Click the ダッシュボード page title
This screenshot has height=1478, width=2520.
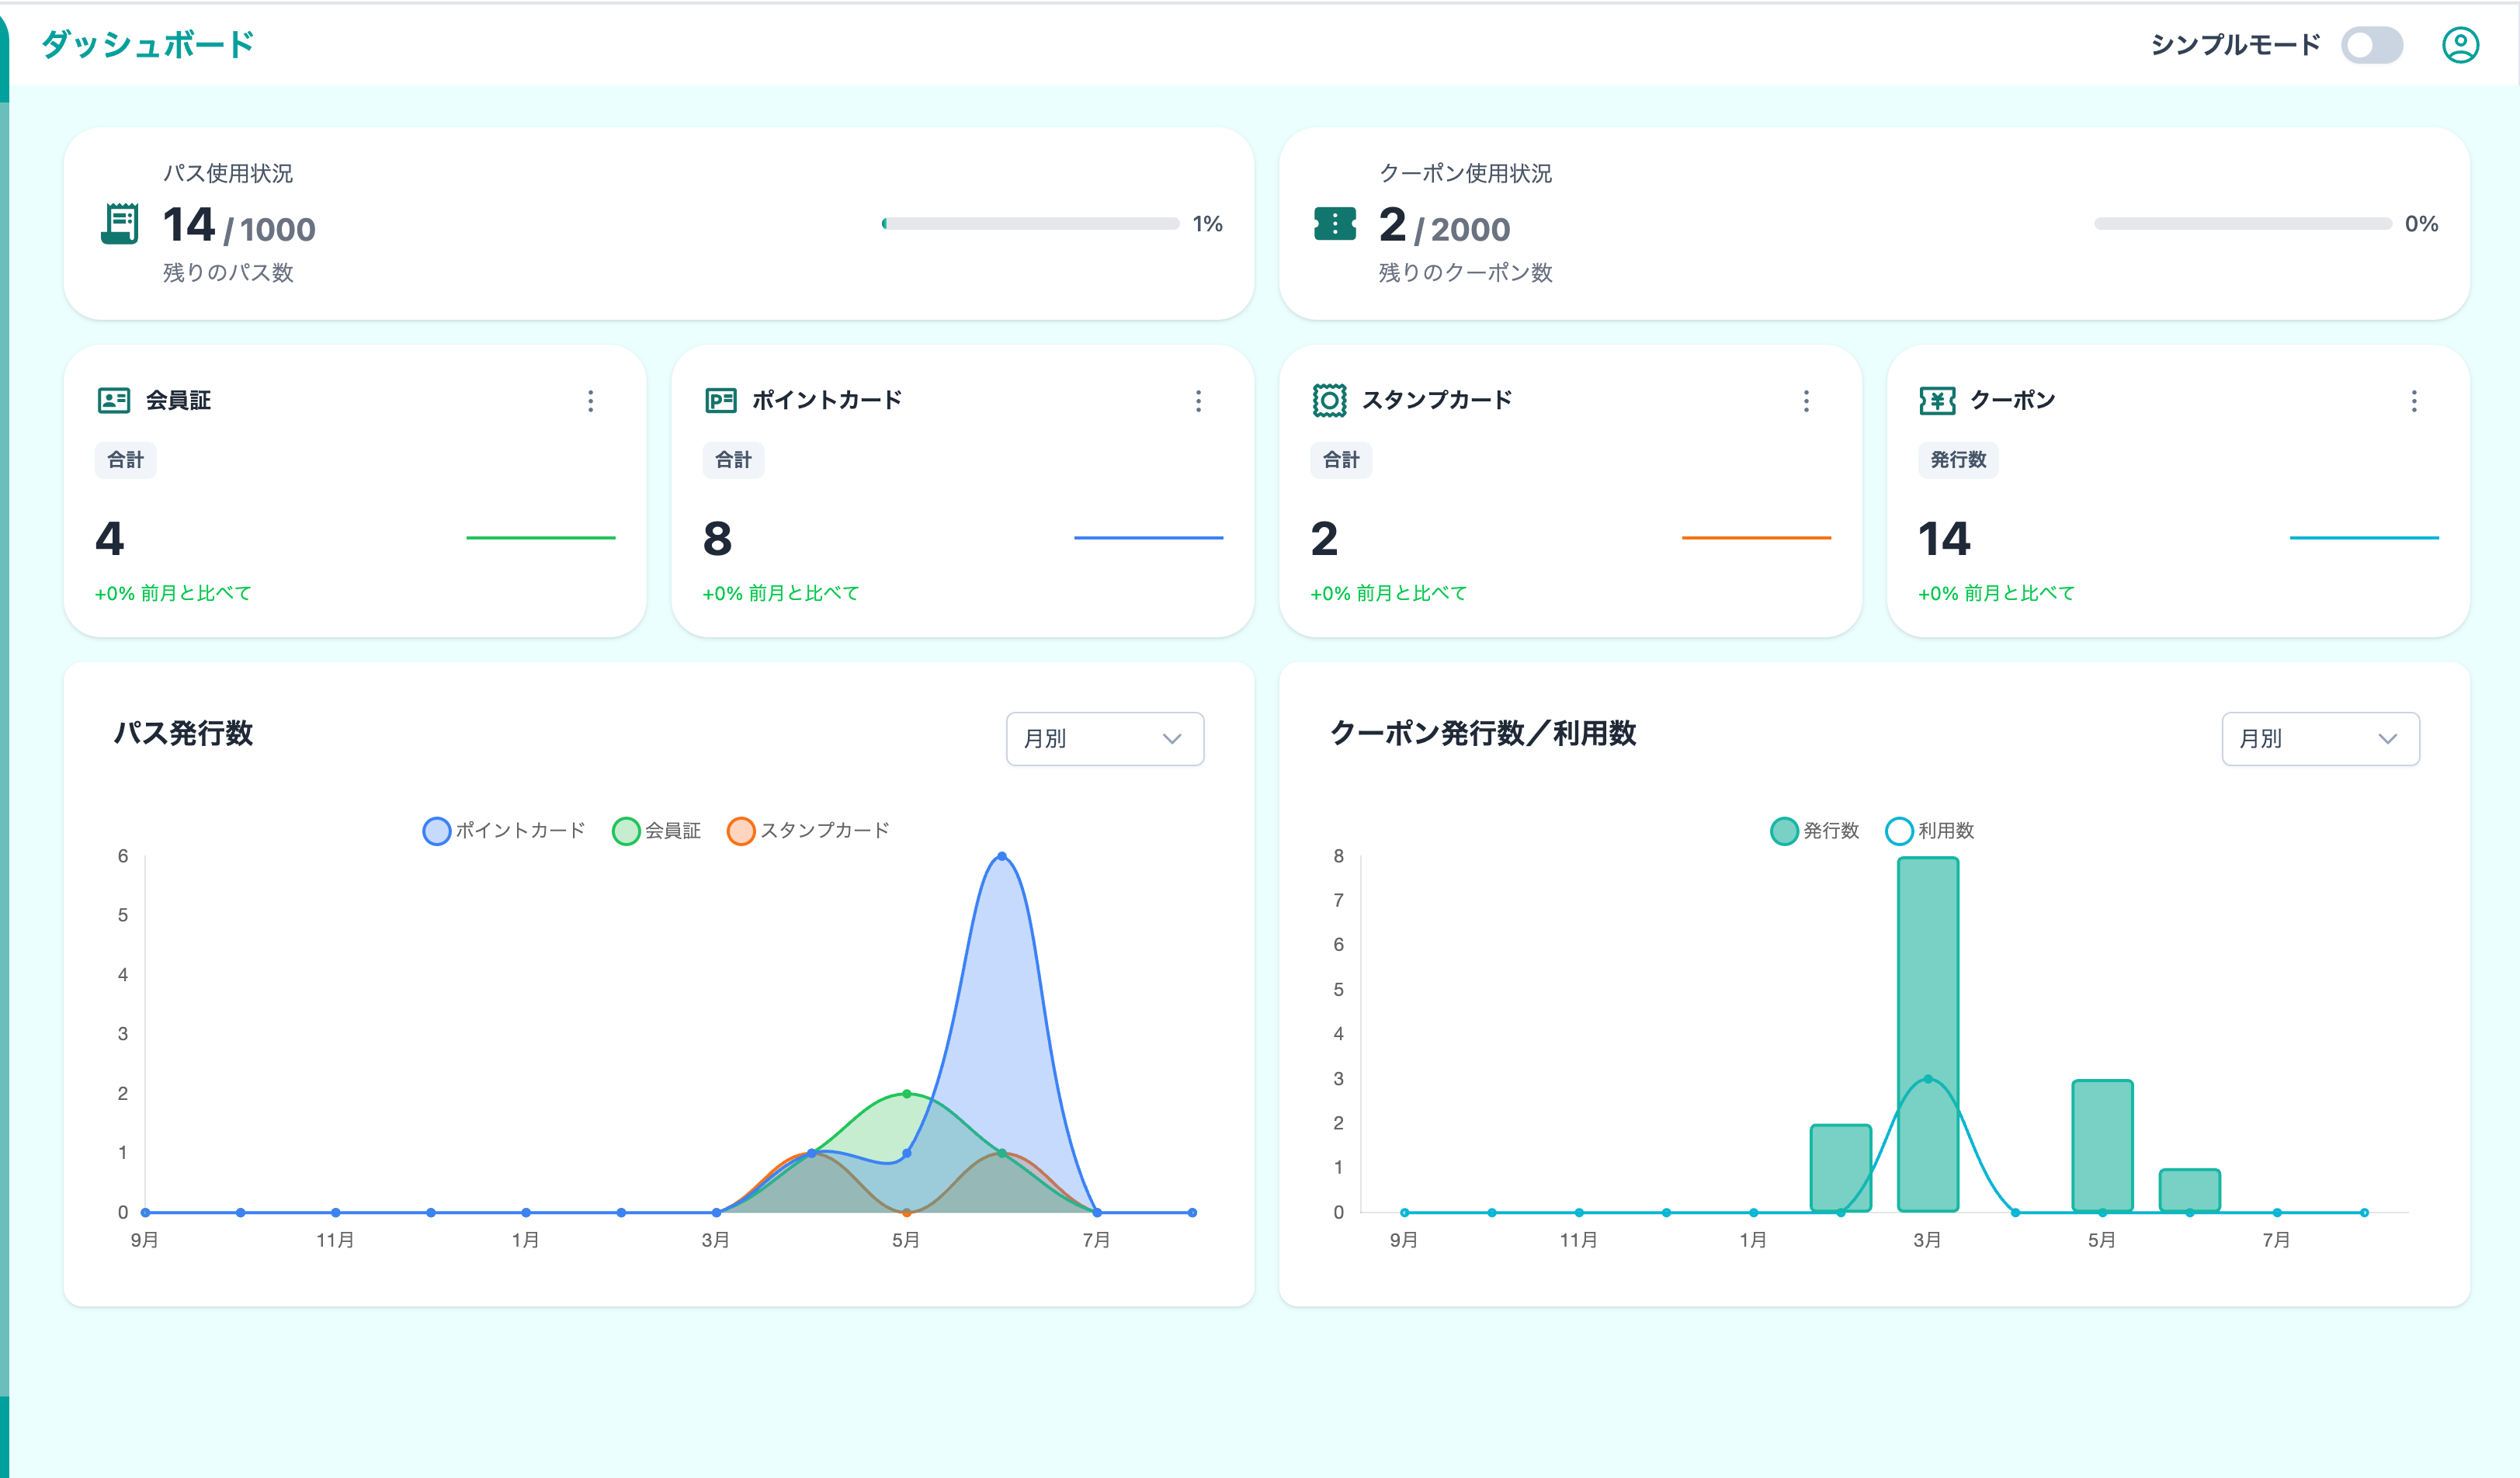coord(148,44)
